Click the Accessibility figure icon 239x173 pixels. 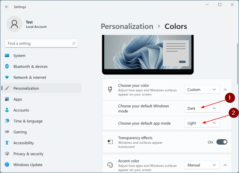(x=7, y=143)
